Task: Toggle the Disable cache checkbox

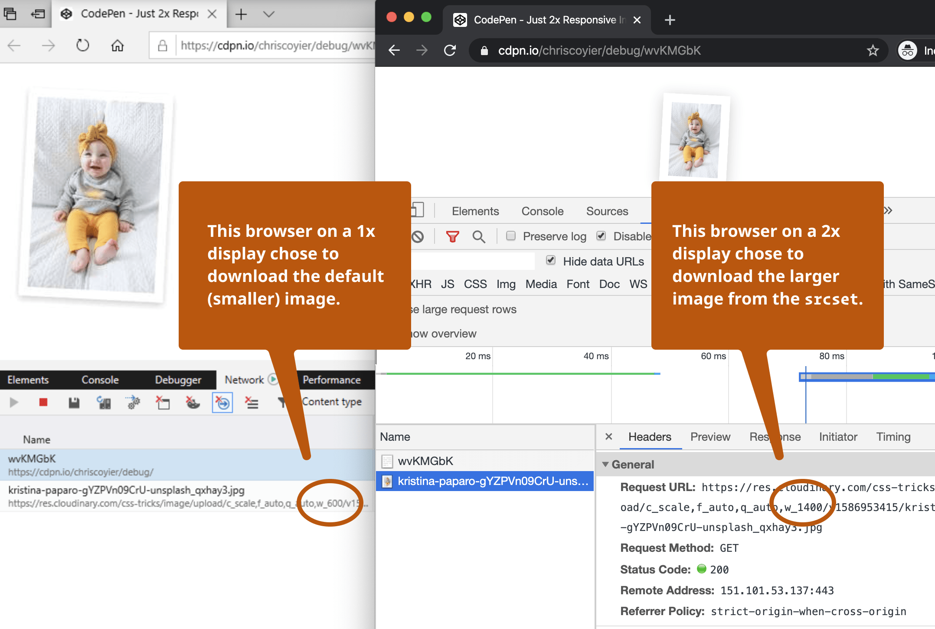Action: point(601,236)
